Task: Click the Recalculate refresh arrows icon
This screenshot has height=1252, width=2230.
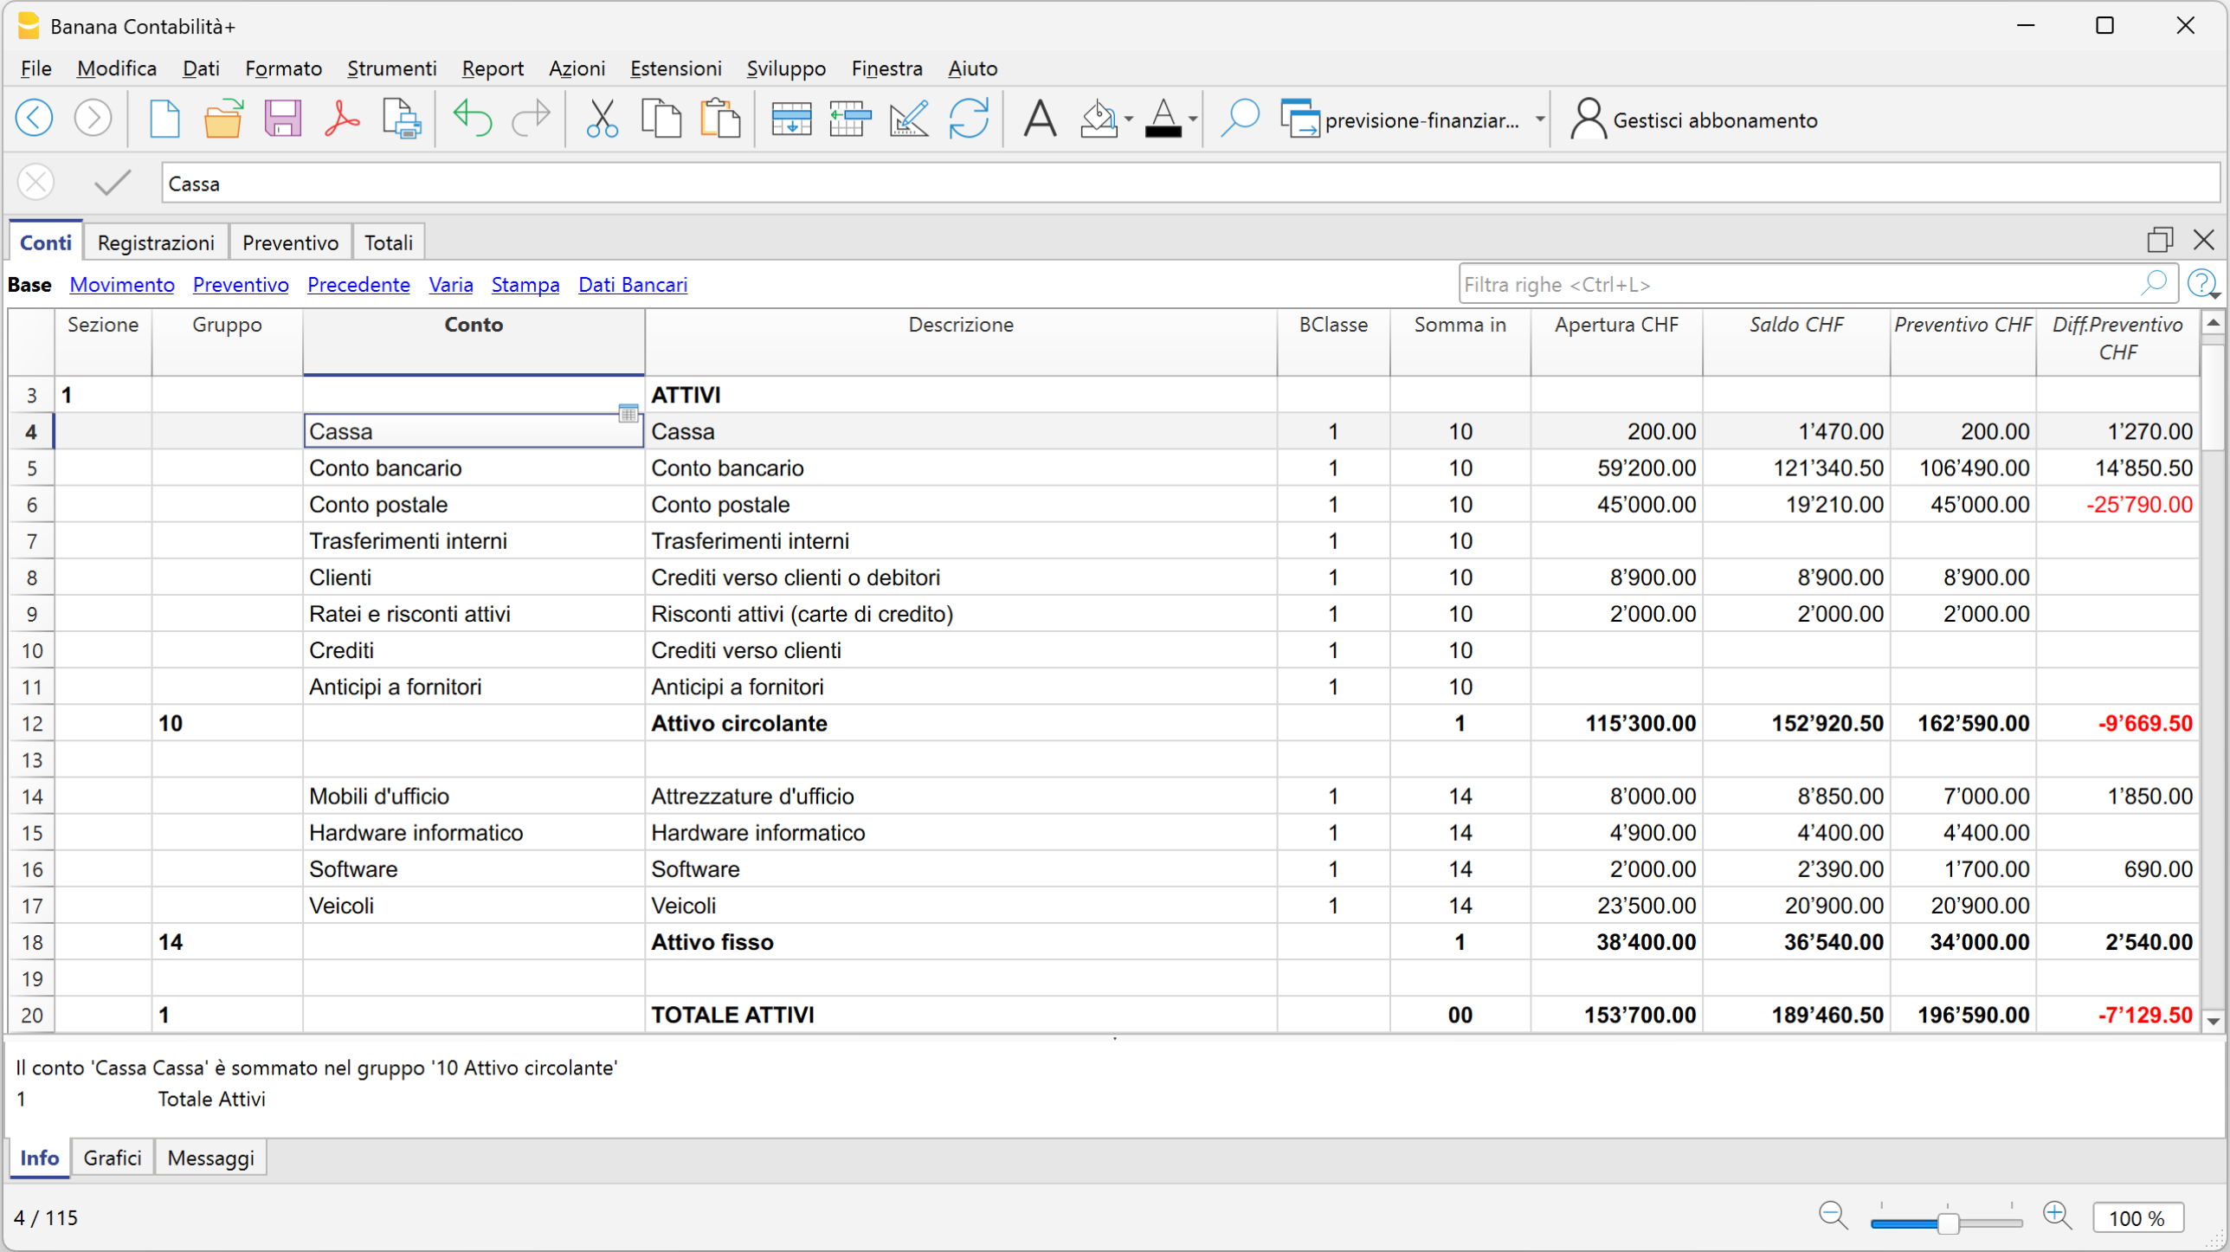Action: 969,119
